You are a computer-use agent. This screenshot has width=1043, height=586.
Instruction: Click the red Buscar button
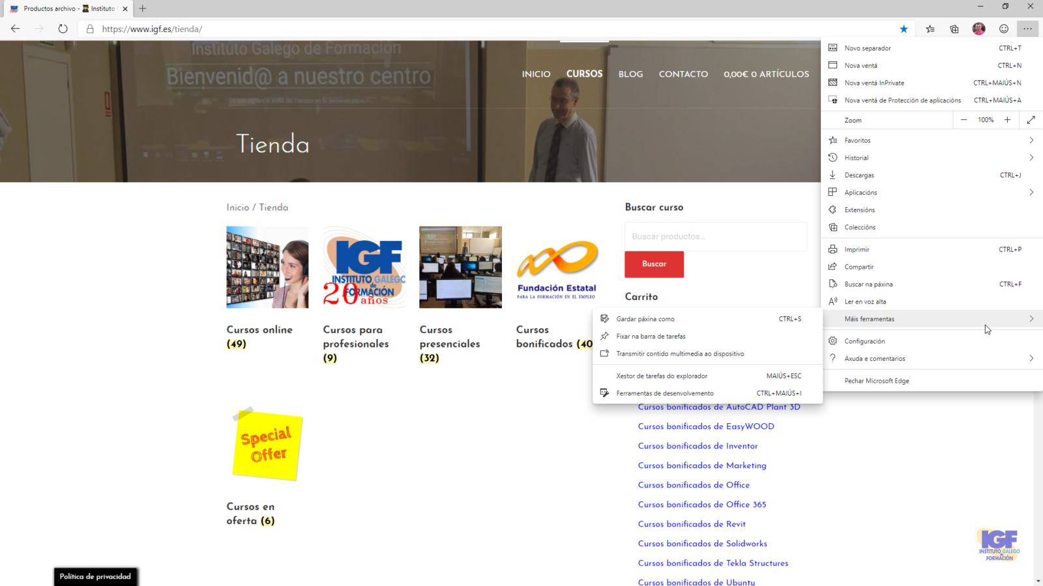pos(654,264)
